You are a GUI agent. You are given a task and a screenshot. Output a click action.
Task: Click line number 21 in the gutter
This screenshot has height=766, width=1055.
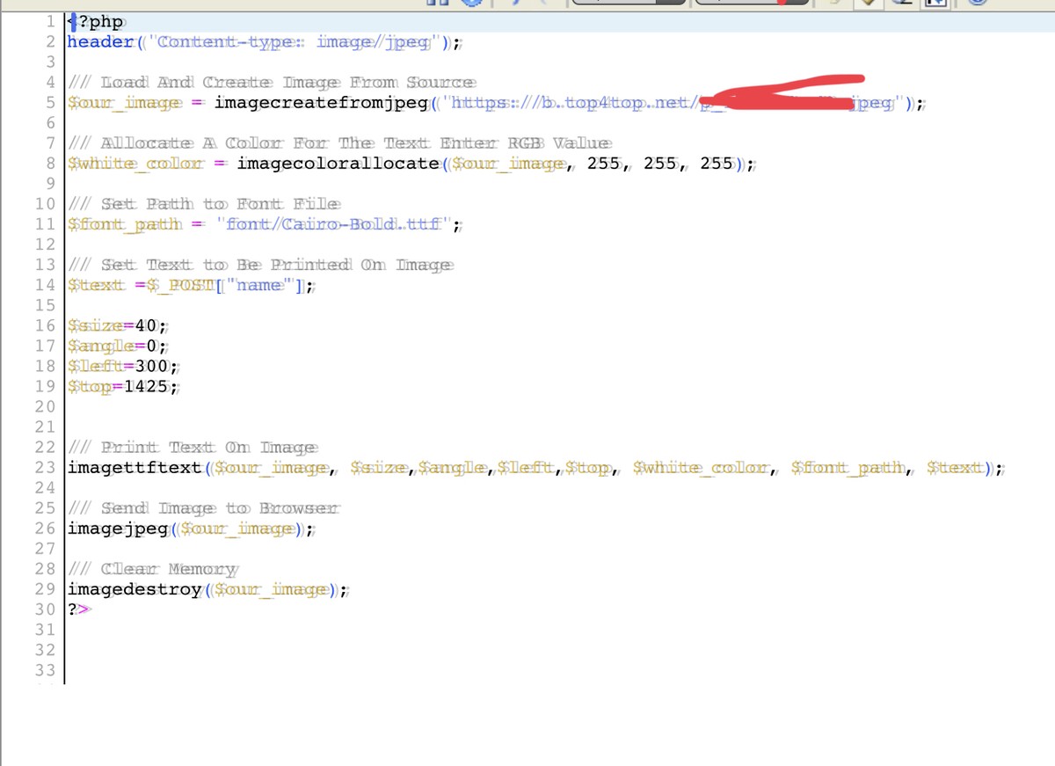click(46, 427)
